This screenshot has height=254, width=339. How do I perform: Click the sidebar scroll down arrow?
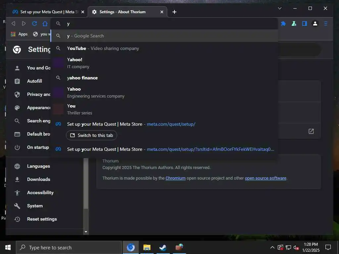(86, 232)
